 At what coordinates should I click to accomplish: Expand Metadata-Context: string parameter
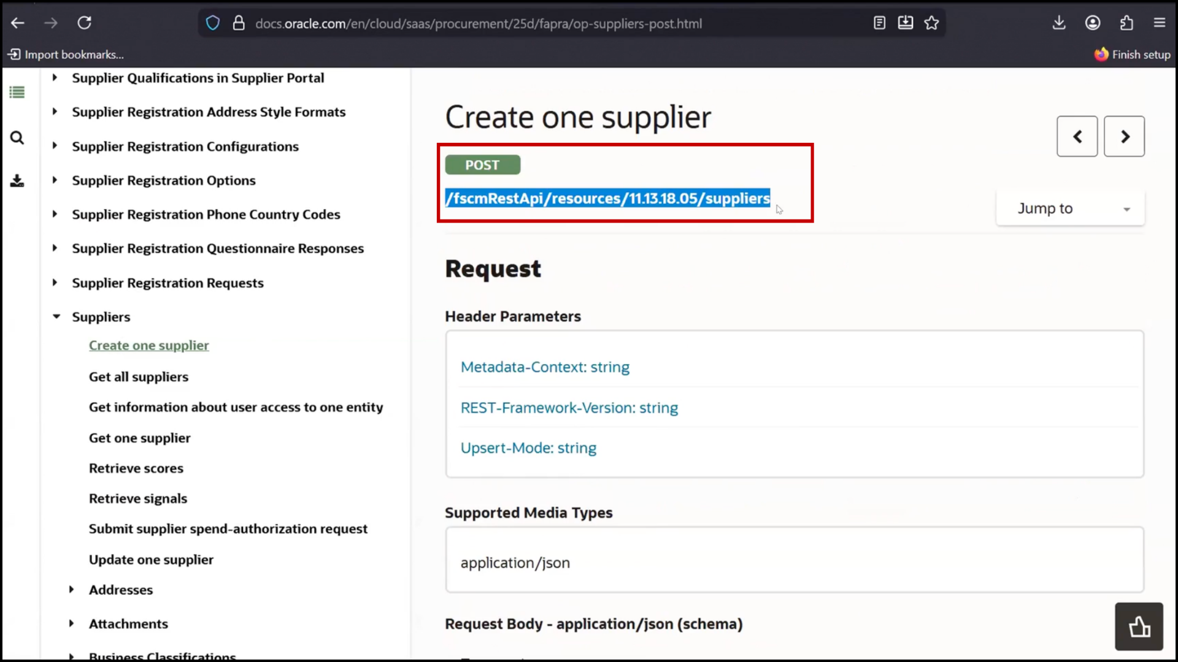pos(545,367)
